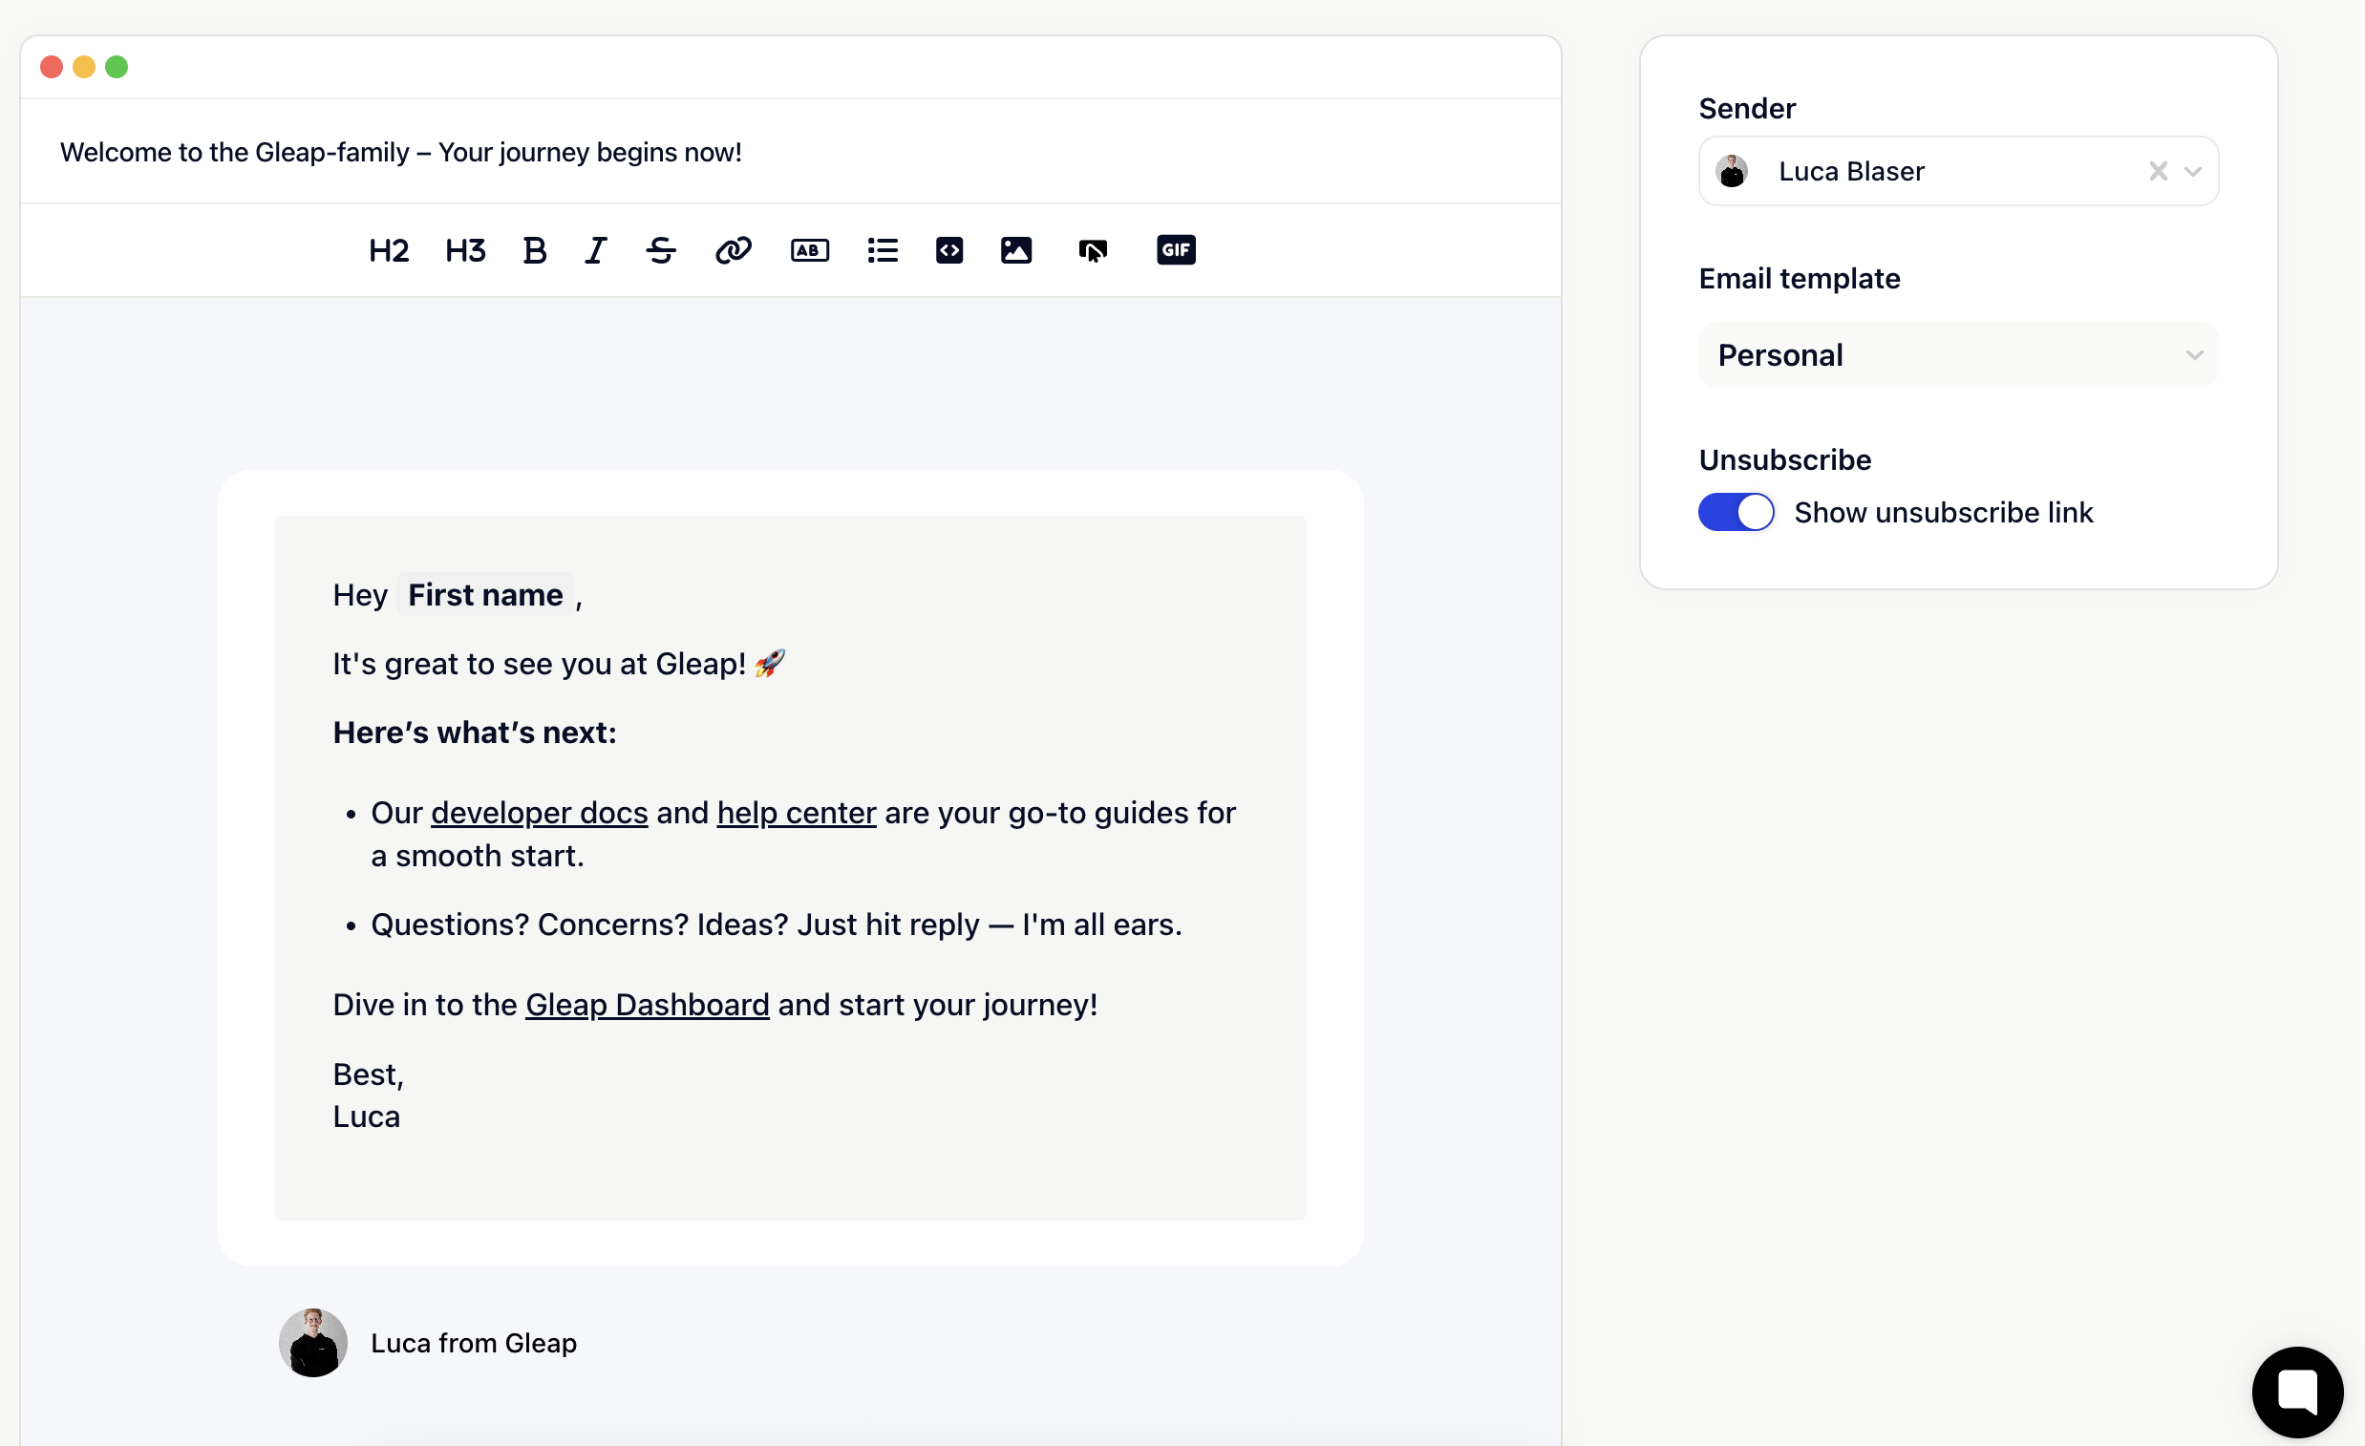Click the 'Best,' sign-off text
Viewport: 2365px width, 1446px height.
368,1074
